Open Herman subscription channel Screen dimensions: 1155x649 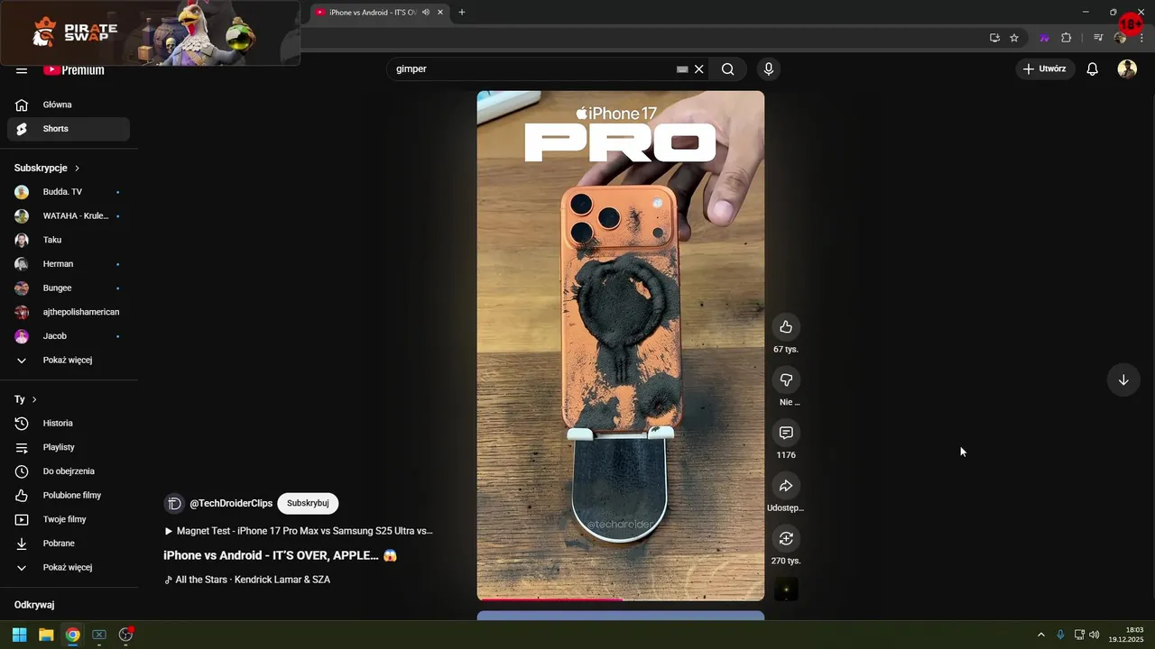pyautogui.click(x=69, y=264)
